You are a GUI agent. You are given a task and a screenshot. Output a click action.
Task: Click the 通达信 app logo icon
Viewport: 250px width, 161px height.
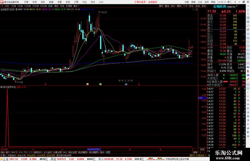point(2,2)
